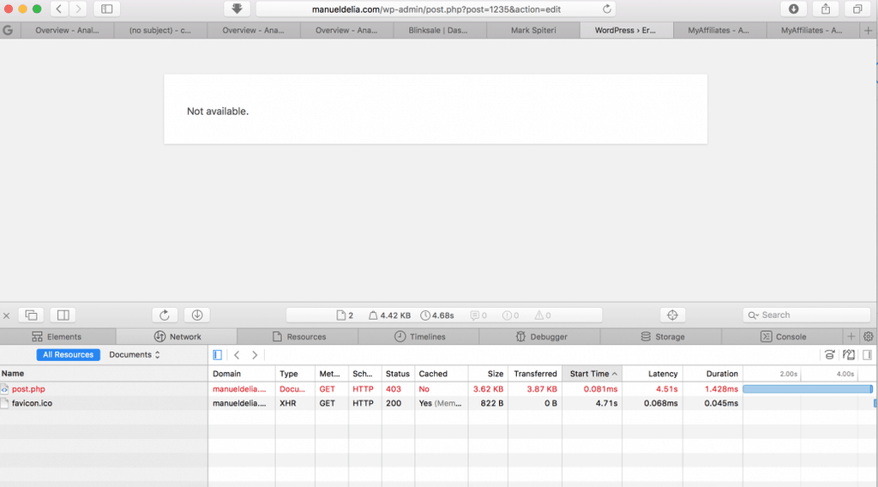878x487 pixels.
Task: Open the Safari downloads button
Action: (793, 9)
